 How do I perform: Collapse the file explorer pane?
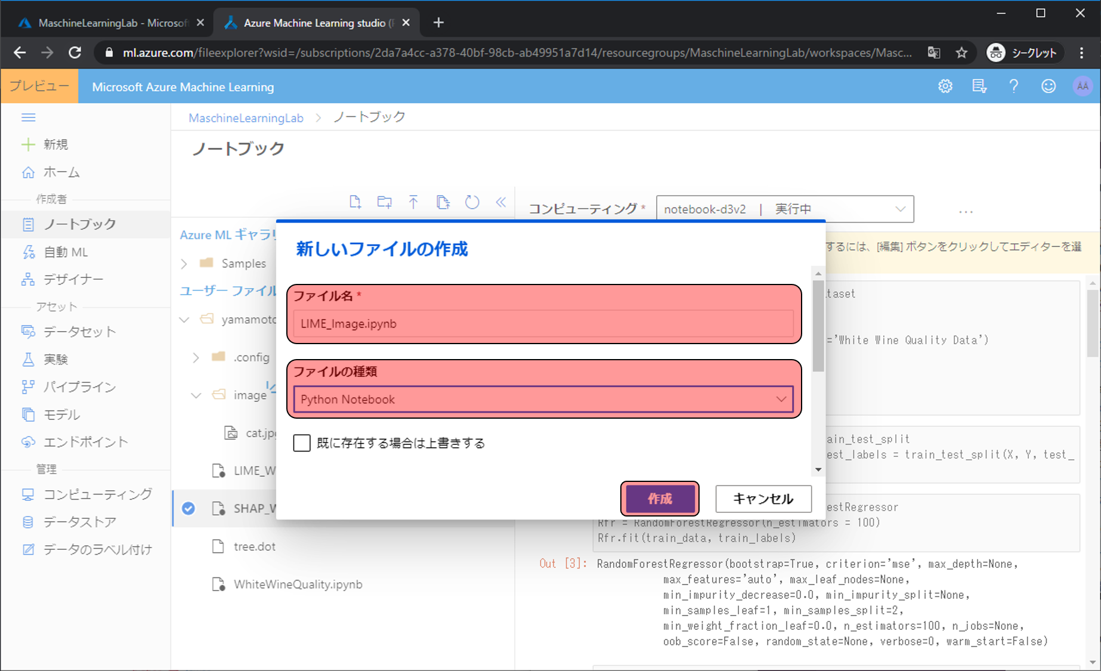(501, 202)
